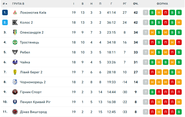Click Тростянець last red loss badge
The image size is (185, 117).
pyautogui.click(x=179, y=42)
